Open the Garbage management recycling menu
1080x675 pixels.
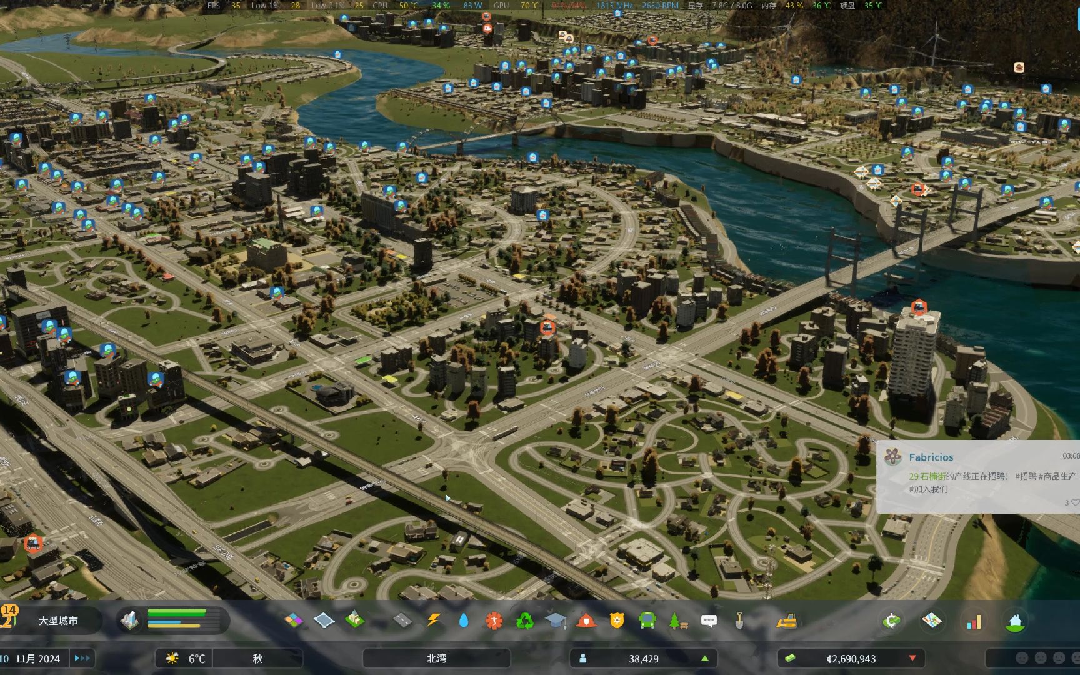pos(525,621)
